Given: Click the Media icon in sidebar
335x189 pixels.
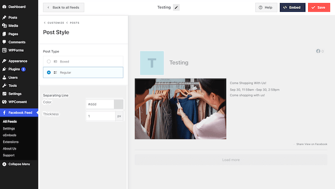Looking at the screenshot, I should coord(4,26).
